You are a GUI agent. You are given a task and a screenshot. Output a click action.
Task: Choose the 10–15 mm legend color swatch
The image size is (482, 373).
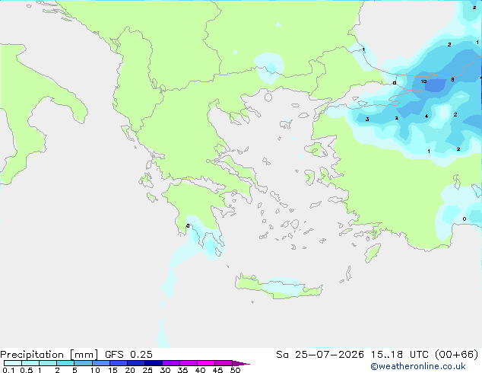click(x=100, y=363)
